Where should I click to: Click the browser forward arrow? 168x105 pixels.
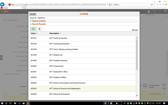click(6, 4)
